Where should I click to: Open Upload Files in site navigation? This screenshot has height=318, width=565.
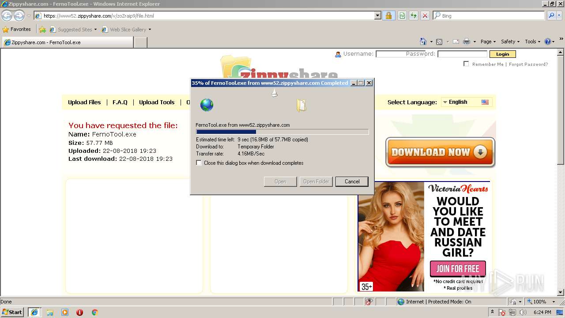(84, 102)
